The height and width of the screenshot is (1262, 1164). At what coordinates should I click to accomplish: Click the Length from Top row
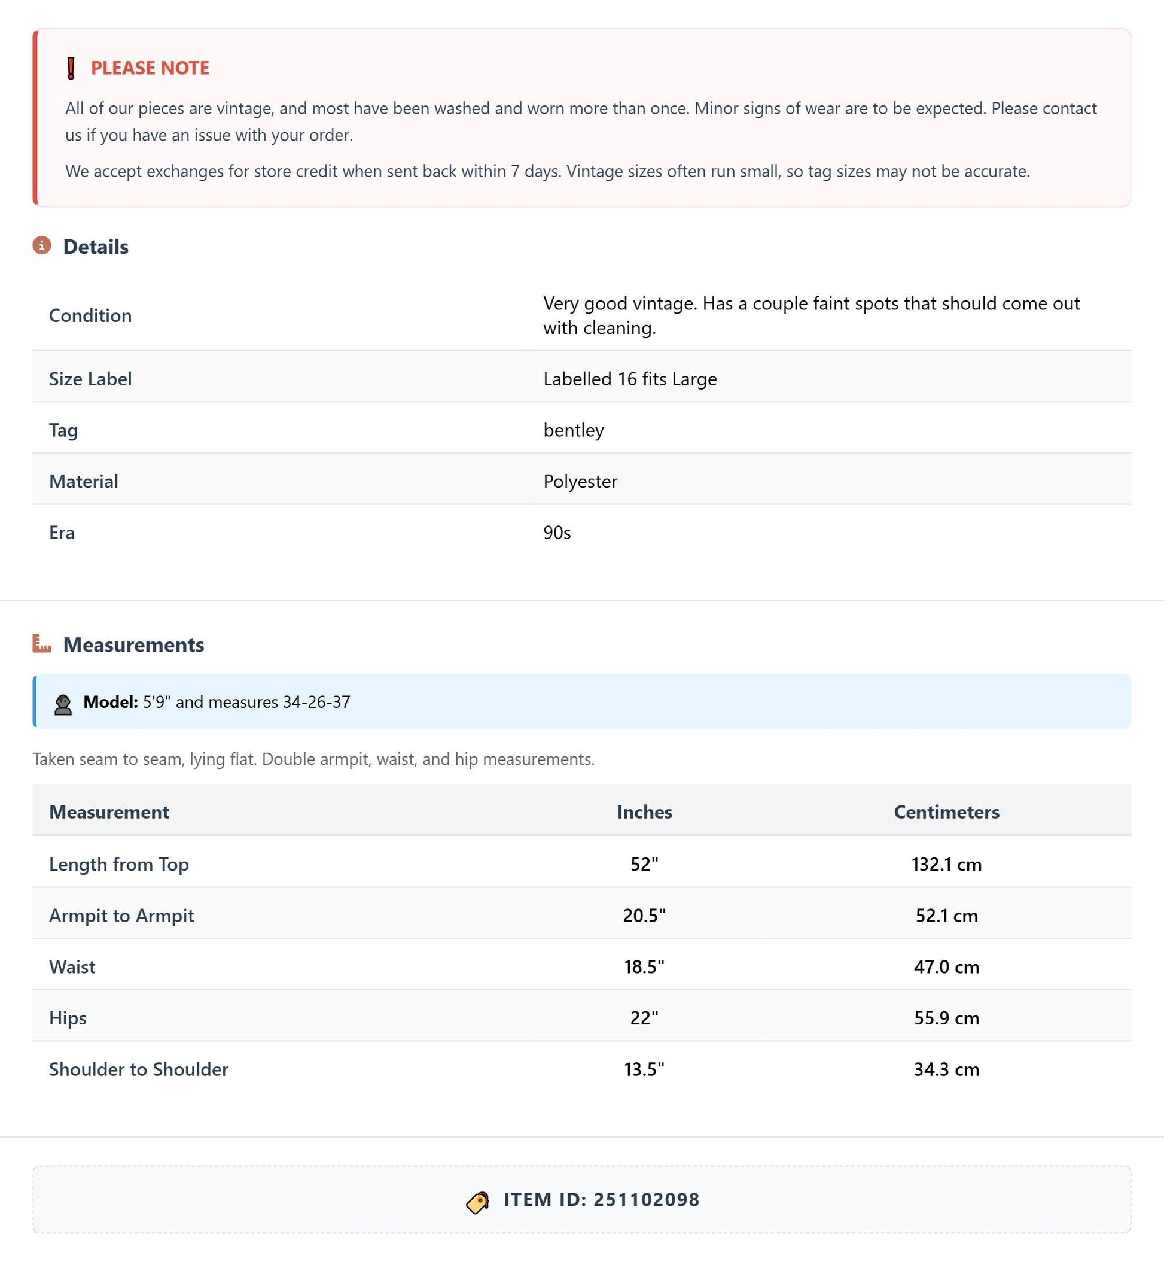(582, 862)
